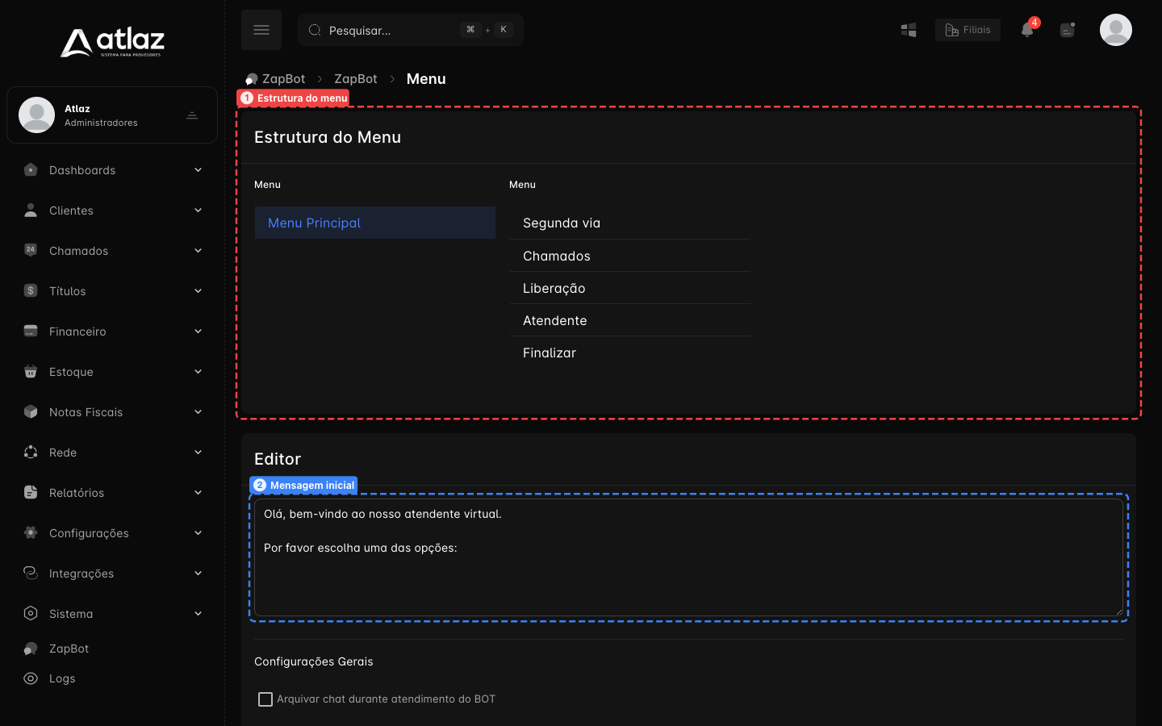Click the Relatórios document icon
The image size is (1162, 726).
tap(31, 493)
